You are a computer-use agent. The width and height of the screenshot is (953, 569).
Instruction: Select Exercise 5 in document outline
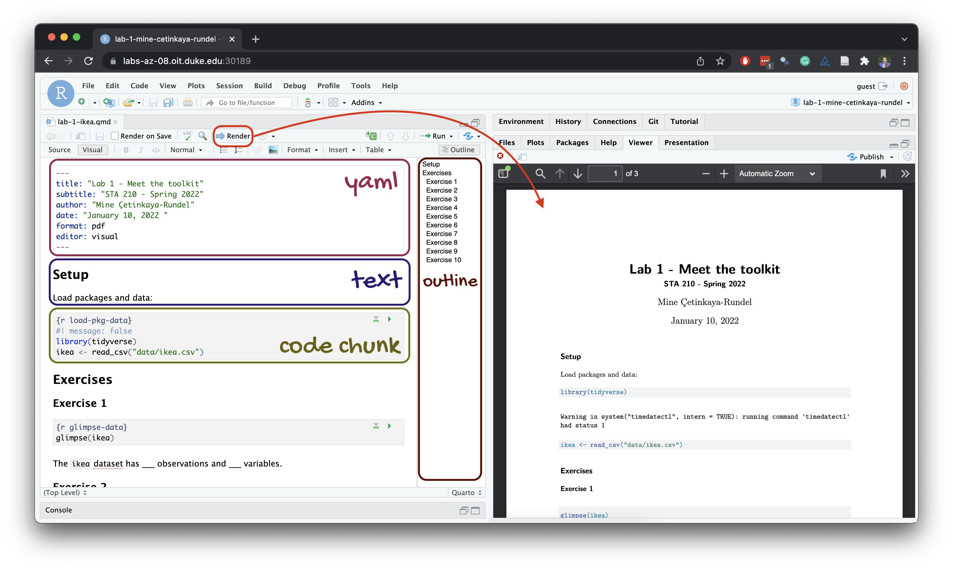[x=441, y=217]
